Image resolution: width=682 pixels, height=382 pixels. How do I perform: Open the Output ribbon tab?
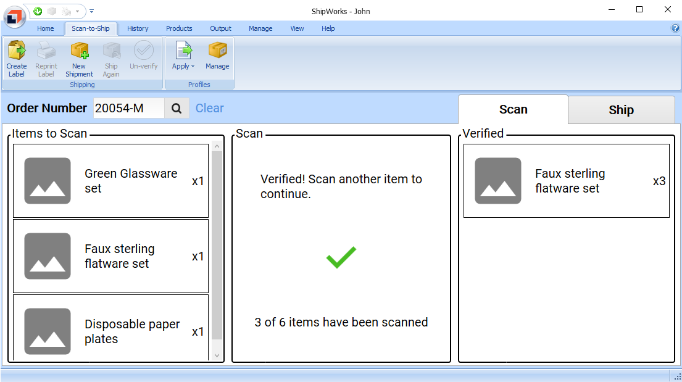220,28
